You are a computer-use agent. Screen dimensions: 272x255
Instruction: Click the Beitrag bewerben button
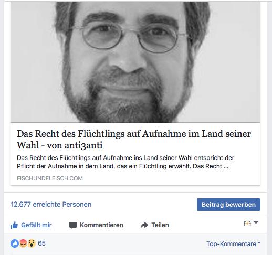[x=228, y=205]
